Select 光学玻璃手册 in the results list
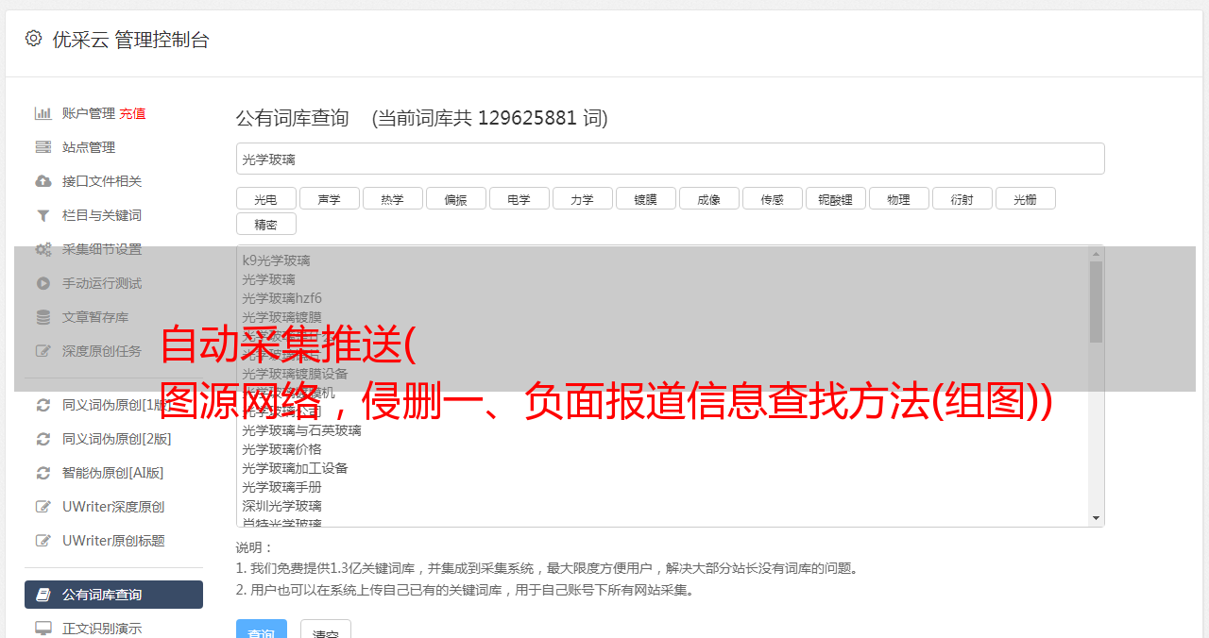 pos(281,487)
